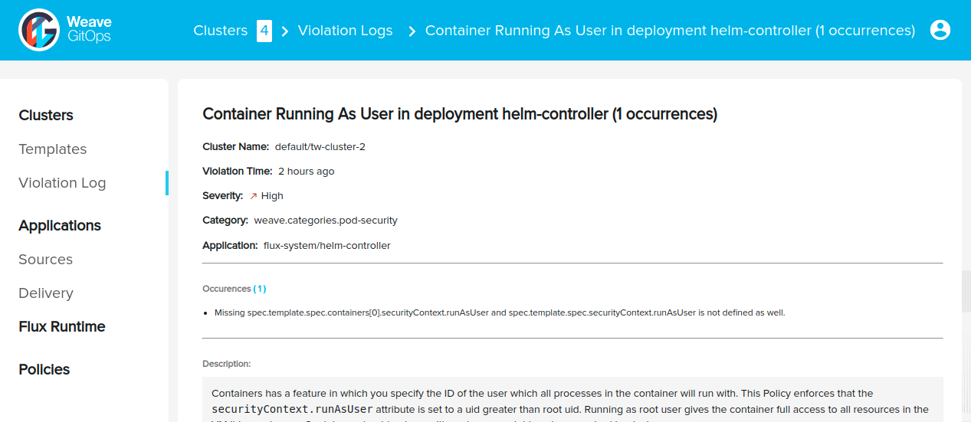Click the category value weave.categories.pod-security
This screenshot has height=422, width=971.
(326, 220)
